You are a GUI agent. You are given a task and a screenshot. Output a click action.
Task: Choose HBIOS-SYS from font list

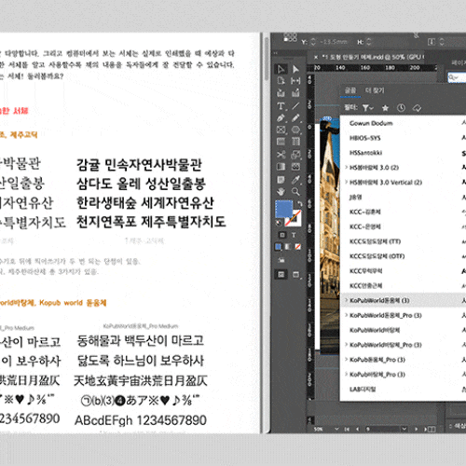(x=364, y=138)
